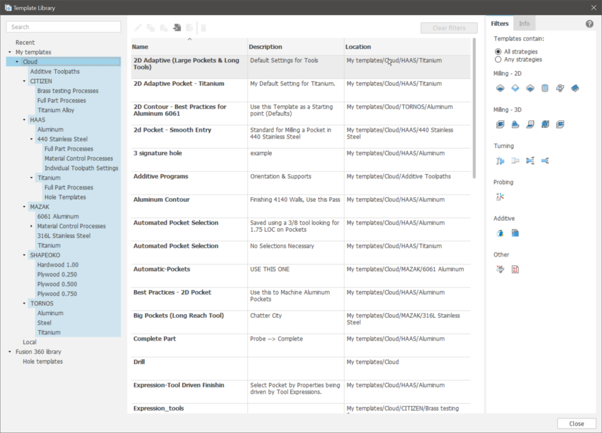602x433 pixels.
Task: Select Brass testing Processes folder
Action: [x=68, y=91]
